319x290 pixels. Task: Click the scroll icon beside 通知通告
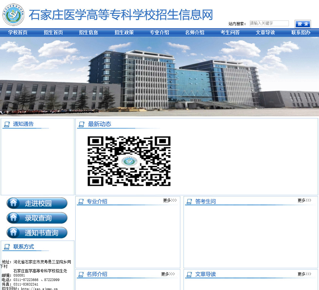[7, 124]
